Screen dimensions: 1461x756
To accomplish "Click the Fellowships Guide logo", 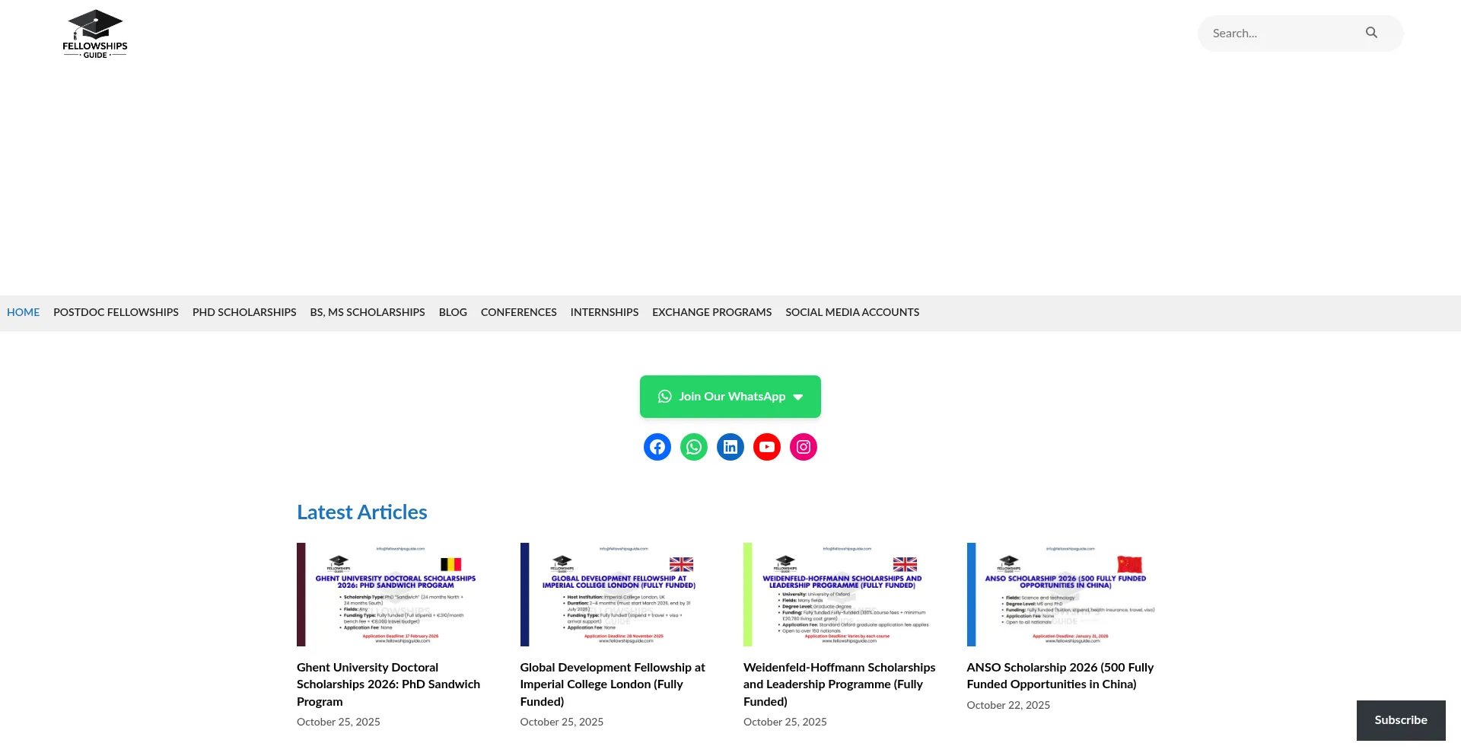I will click(95, 34).
